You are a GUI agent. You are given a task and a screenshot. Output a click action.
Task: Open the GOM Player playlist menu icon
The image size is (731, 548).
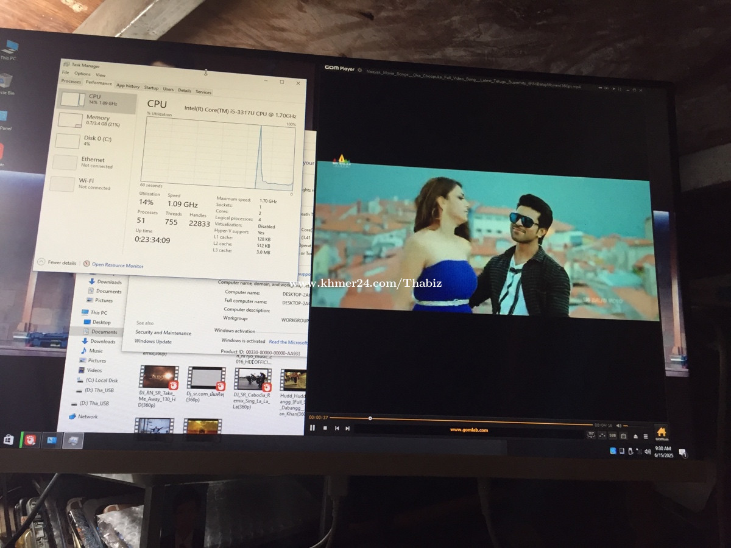pos(646,437)
